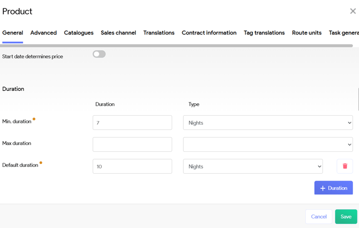Viewport: 359px width, 228px height.
Task: Click the horizontal tab scrollbar
Action: 177,46
